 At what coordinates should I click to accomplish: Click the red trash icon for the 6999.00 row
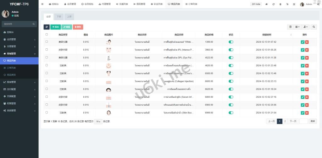coord(307,112)
